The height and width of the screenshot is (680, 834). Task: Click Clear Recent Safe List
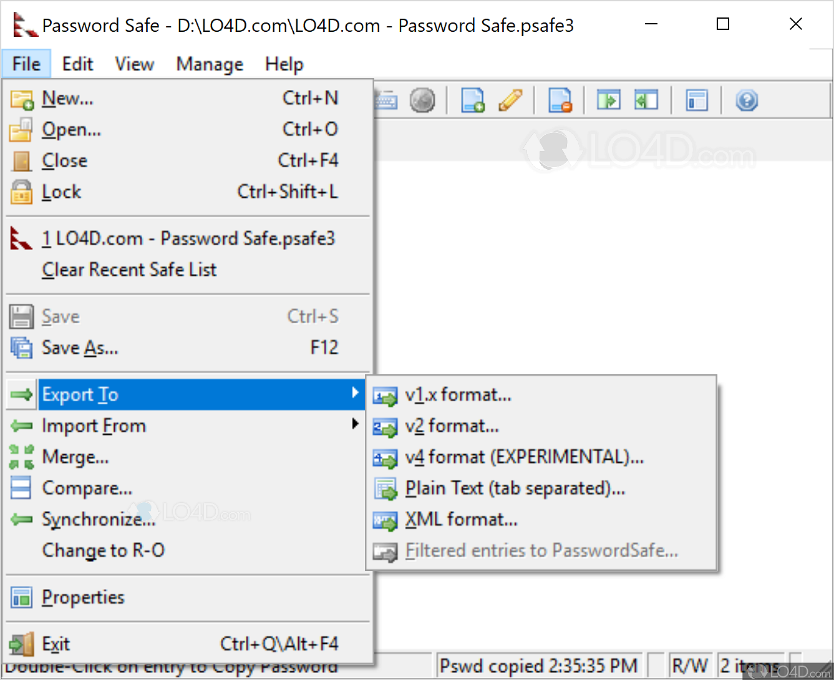coord(128,270)
